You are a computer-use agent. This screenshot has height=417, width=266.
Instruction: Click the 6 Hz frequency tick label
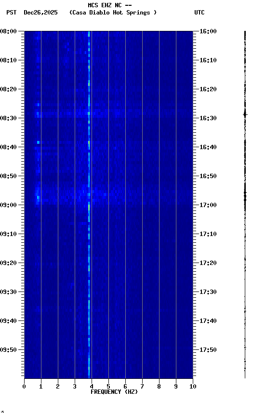point(125,387)
